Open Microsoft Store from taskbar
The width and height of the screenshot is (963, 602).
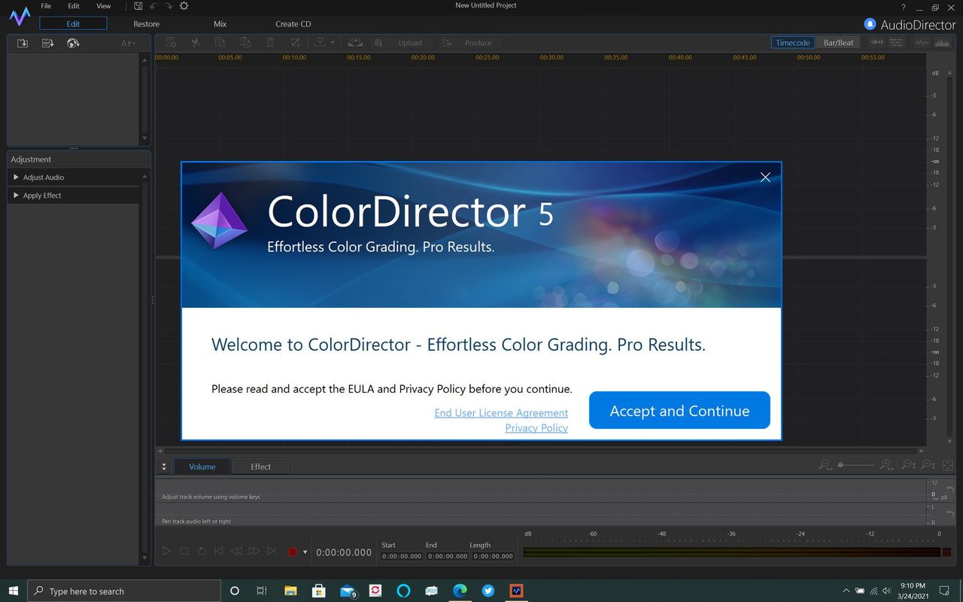pos(318,591)
